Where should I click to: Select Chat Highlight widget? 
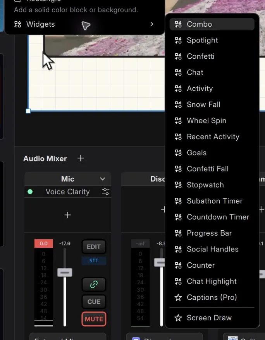click(x=212, y=281)
